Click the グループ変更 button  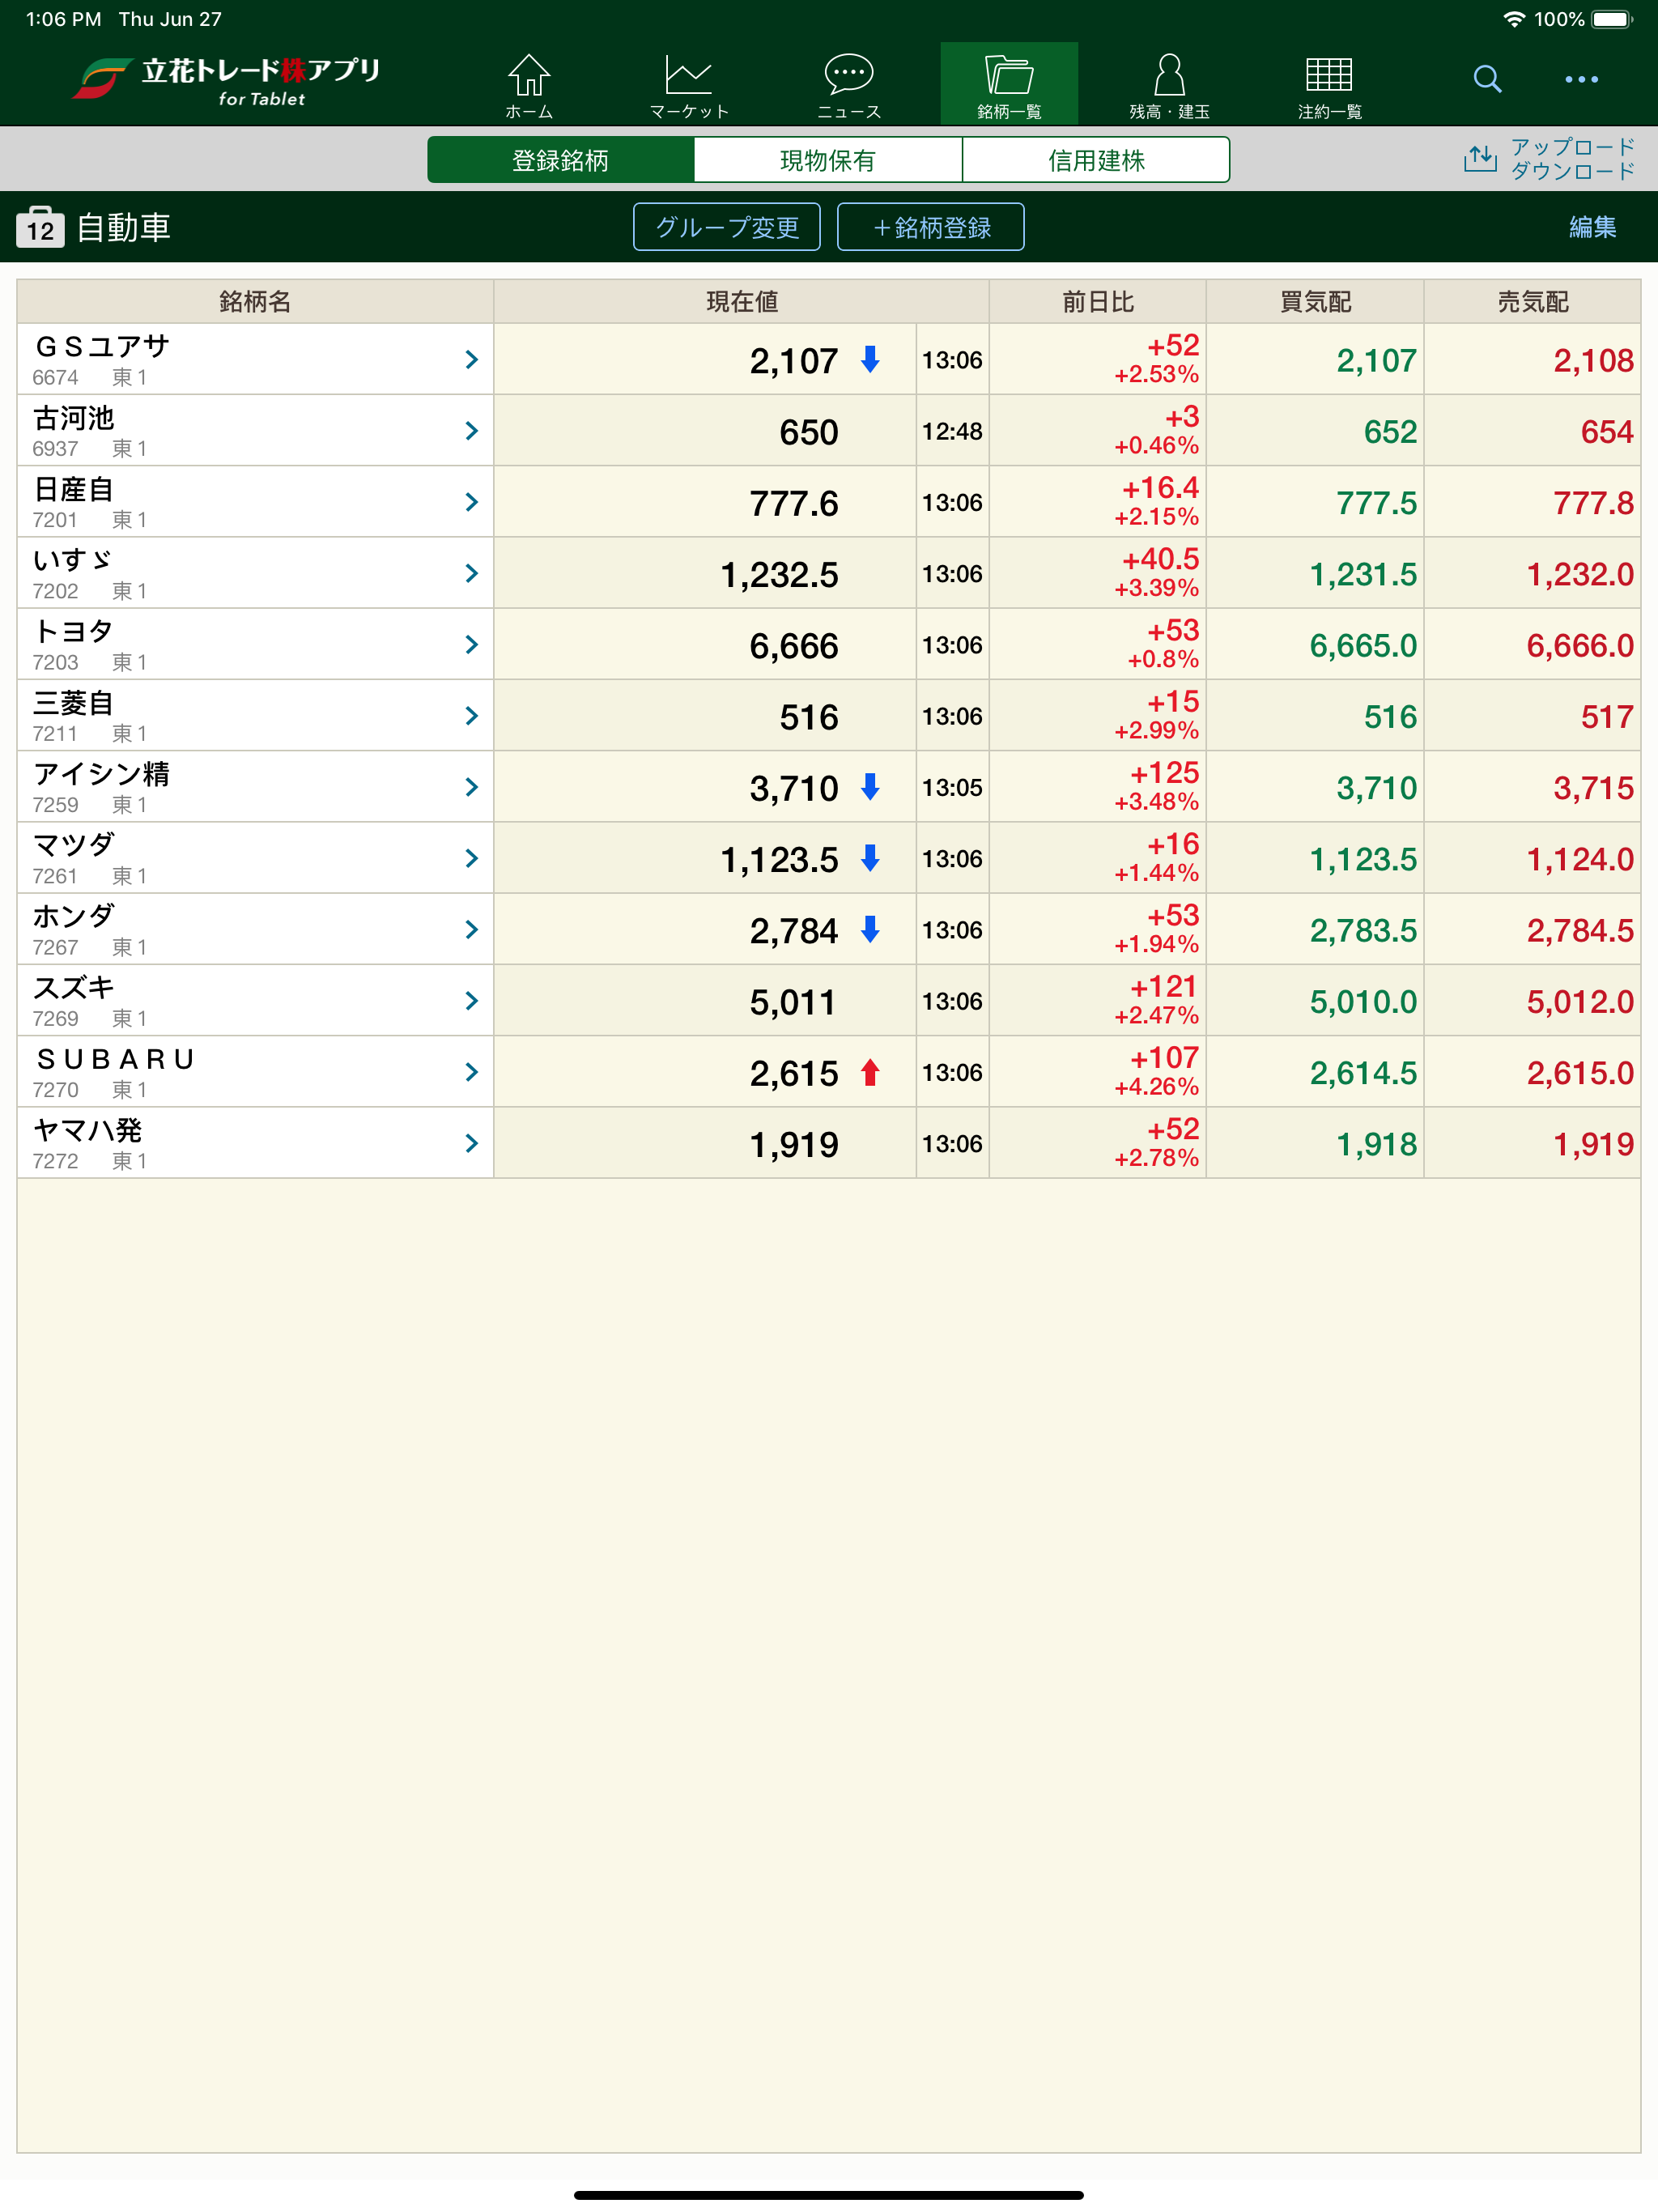click(x=727, y=227)
